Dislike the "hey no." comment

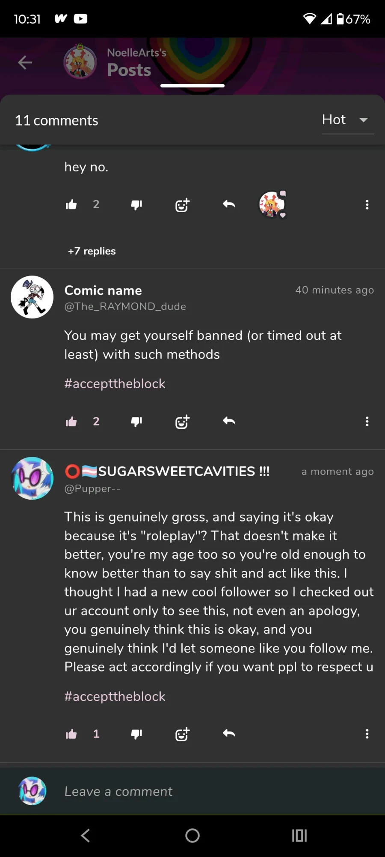136,205
